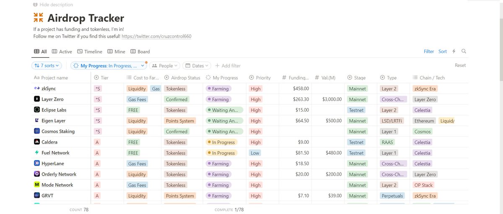503x214 pixels.
Task: Click the Filter button
Action: point(429,51)
